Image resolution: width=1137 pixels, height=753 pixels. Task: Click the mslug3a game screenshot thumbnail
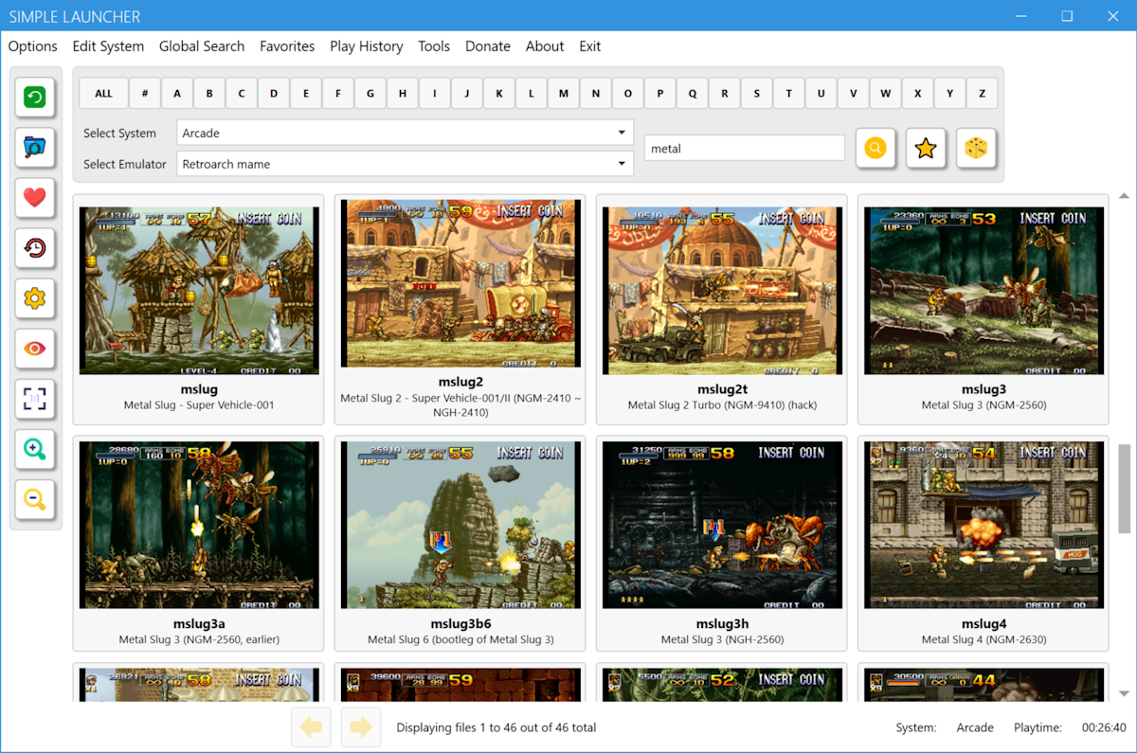[x=199, y=525]
